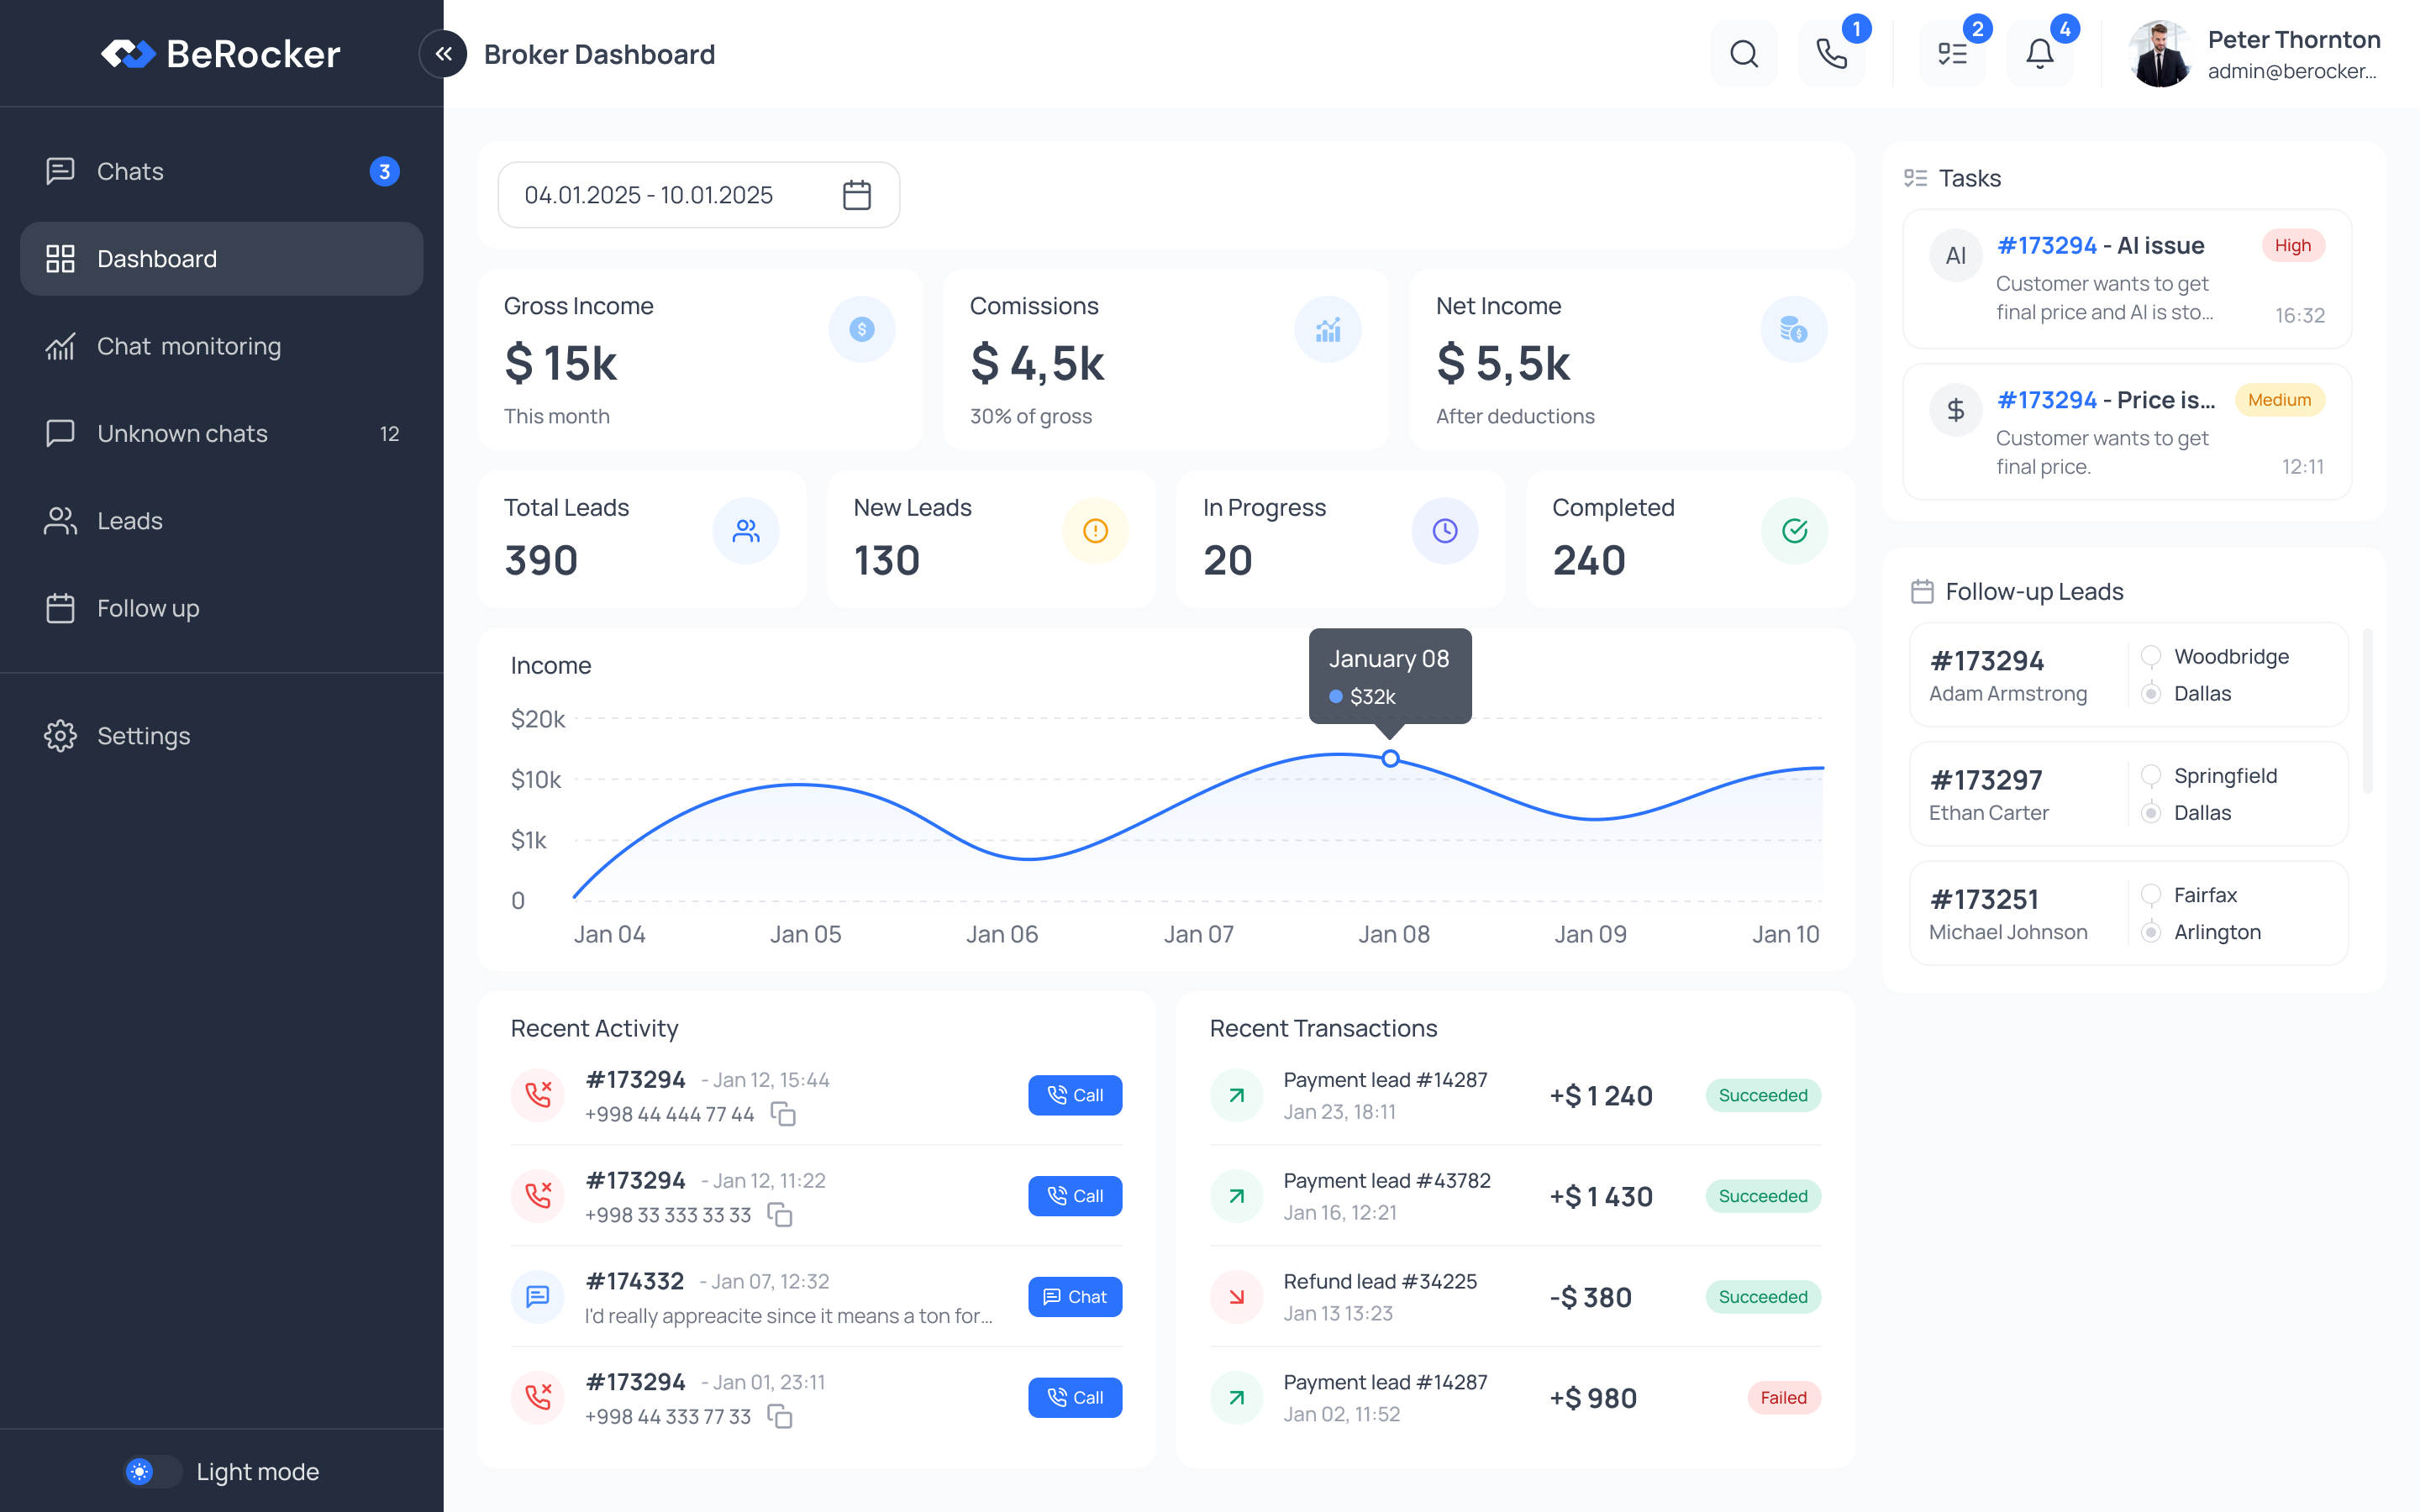Screen dimensions: 2420x1512
Task: Click the search icon in header
Action: click(x=1743, y=54)
